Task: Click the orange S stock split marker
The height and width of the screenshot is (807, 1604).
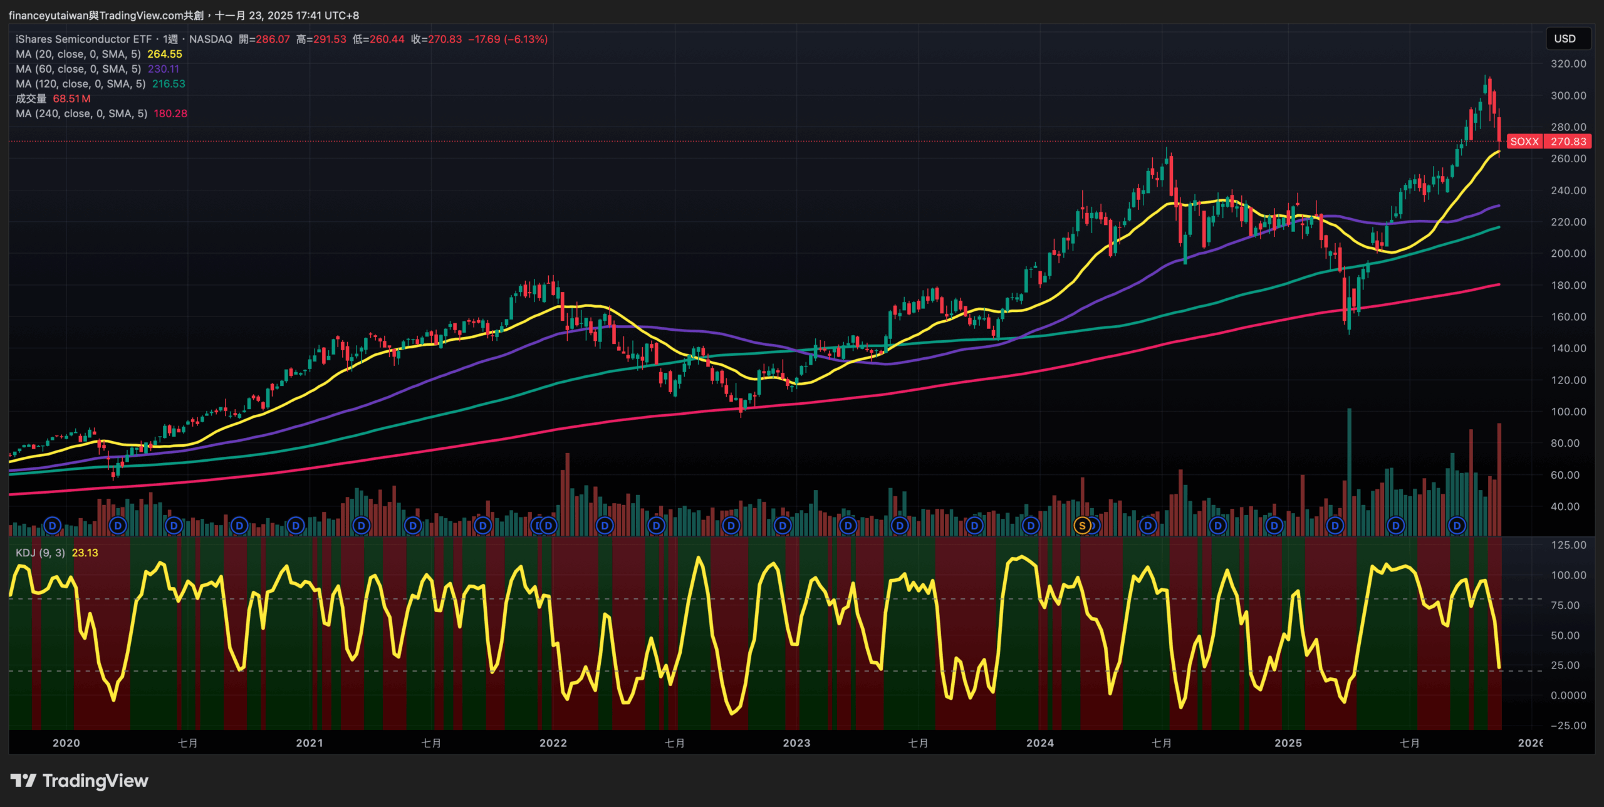Action: (1082, 526)
